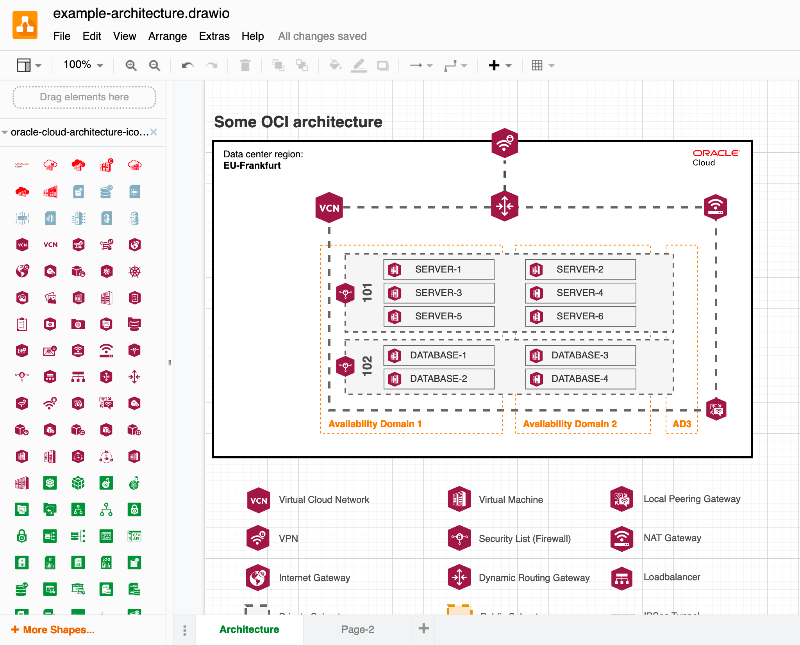Open the Arrange menu
800x645 pixels.
click(168, 36)
